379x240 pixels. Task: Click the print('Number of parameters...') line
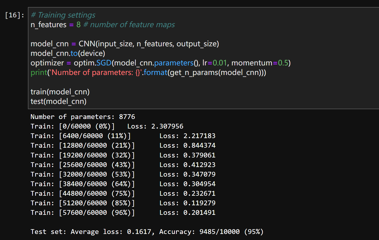coord(148,72)
